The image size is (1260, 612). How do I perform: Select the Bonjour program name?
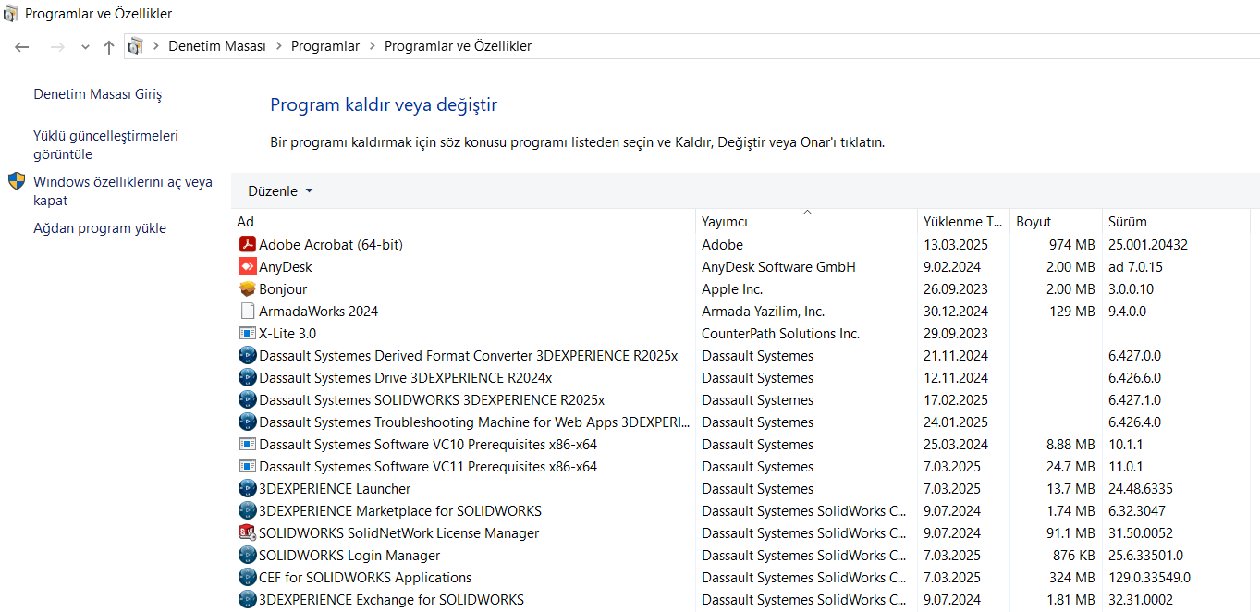pyautogui.click(x=283, y=289)
